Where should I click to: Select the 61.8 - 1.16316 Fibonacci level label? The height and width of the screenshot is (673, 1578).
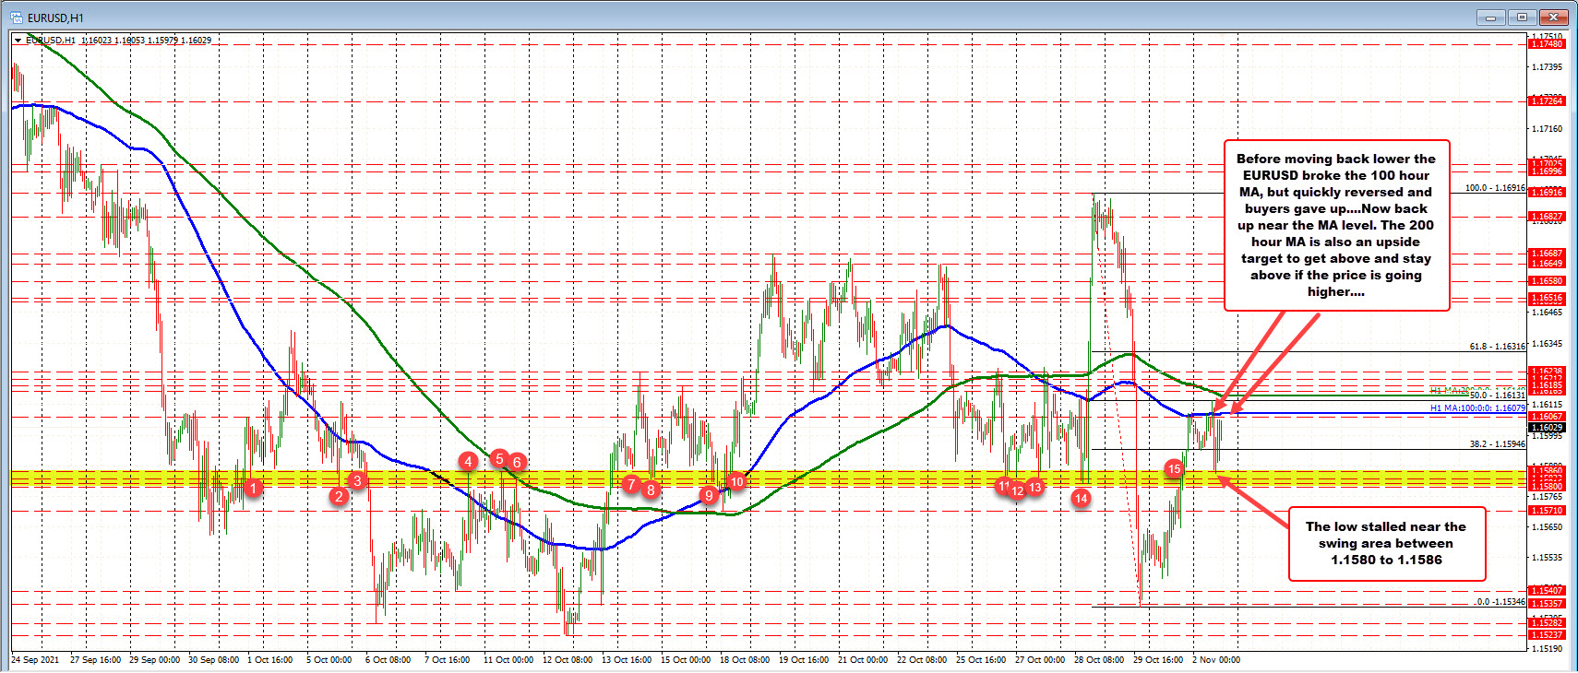click(x=1497, y=347)
